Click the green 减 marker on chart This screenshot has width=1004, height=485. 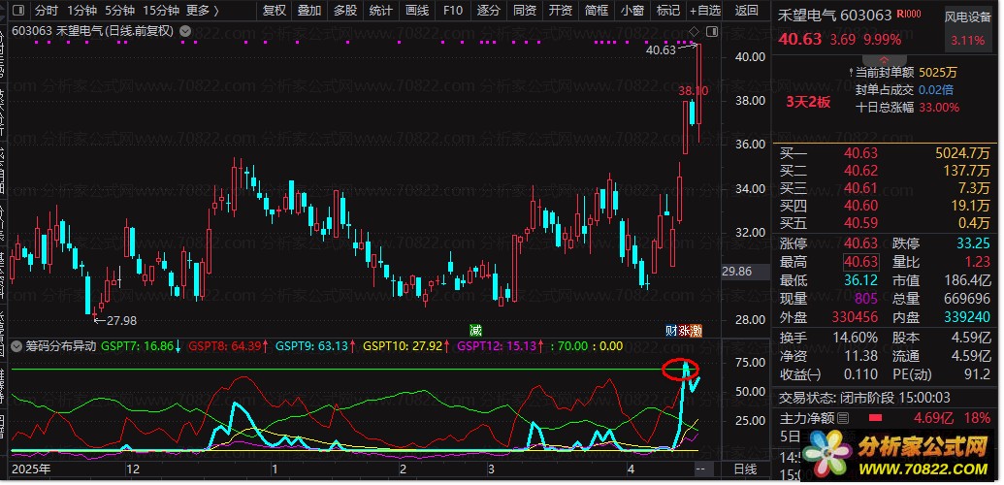click(x=475, y=331)
